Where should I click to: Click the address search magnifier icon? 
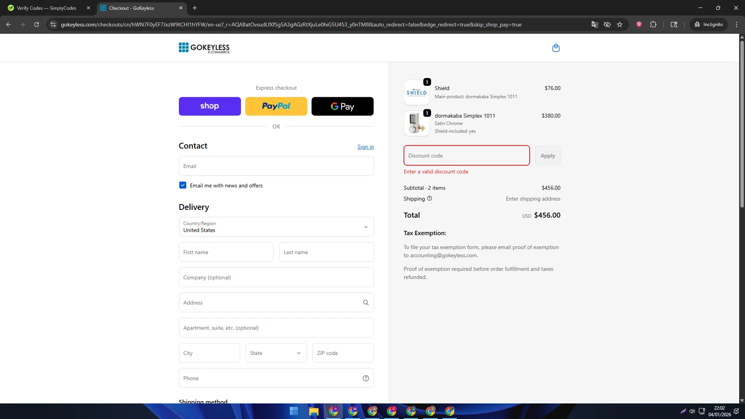(366, 302)
